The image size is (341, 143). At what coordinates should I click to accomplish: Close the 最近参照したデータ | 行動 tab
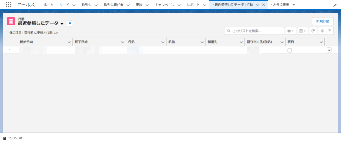[x=263, y=5]
